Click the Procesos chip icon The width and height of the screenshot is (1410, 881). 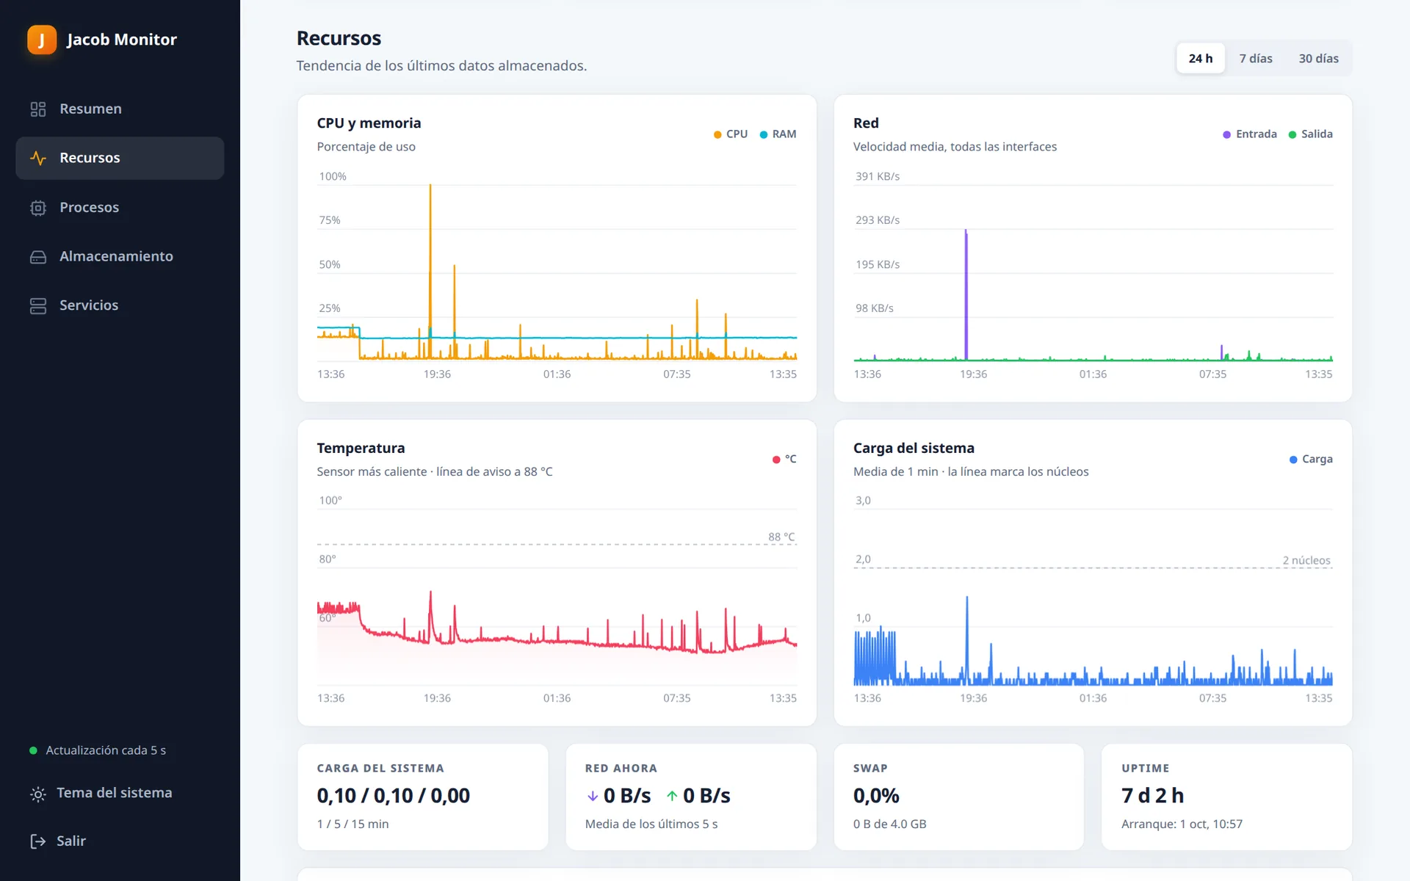pyautogui.click(x=38, y=208)
